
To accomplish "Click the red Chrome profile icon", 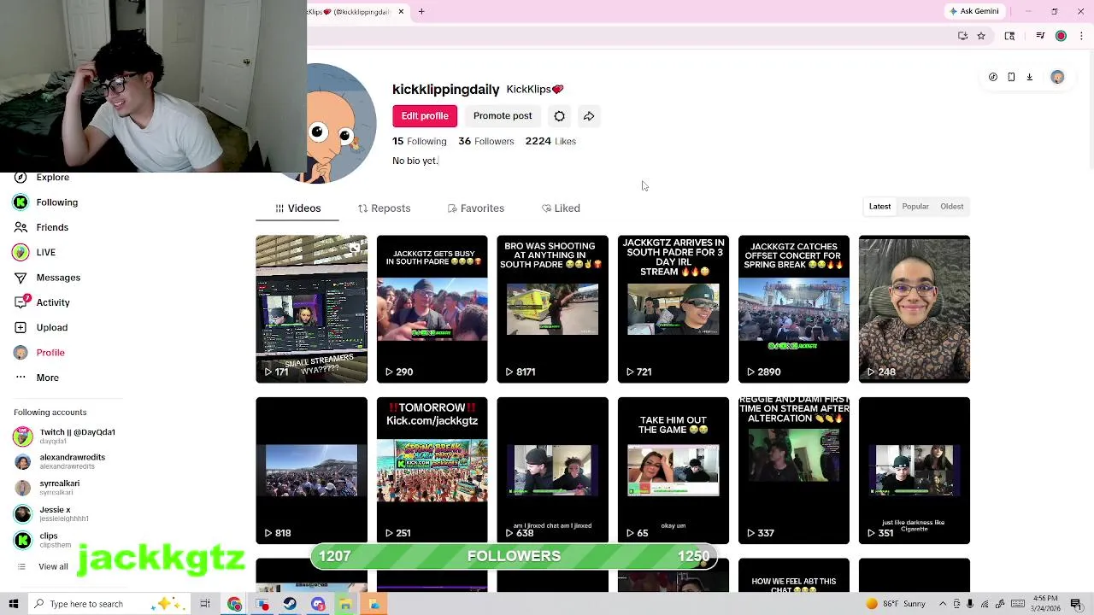I will (1061, 36).
